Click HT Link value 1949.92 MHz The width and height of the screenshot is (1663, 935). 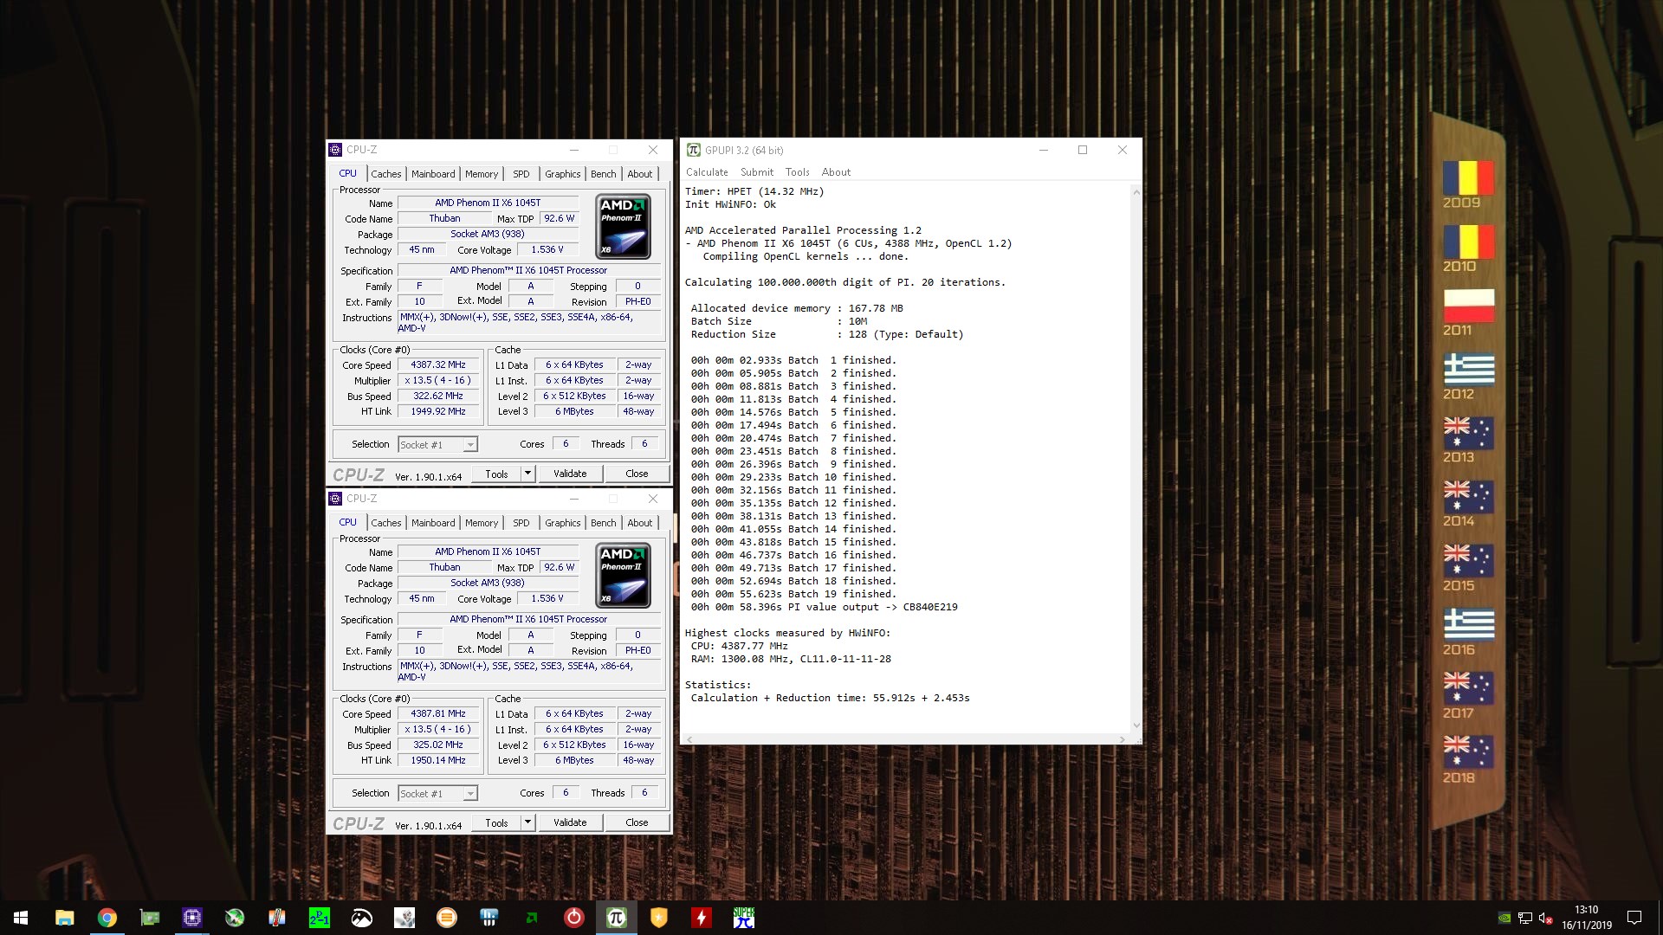click(438, 412)
